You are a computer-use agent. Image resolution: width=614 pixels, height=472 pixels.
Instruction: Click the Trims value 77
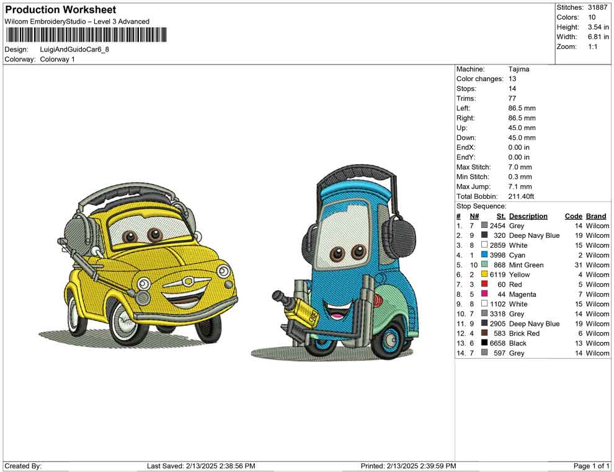pyautogui.click(x=512, y=98)
